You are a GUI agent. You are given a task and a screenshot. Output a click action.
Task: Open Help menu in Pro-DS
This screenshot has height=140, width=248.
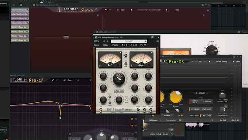coord(238,61)
